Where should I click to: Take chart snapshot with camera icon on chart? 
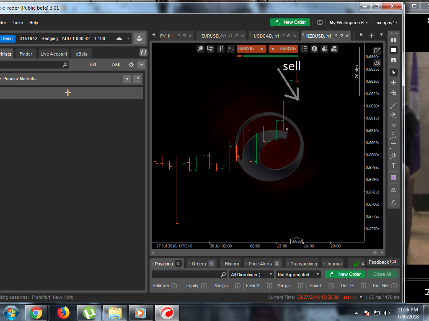(377, 63)
